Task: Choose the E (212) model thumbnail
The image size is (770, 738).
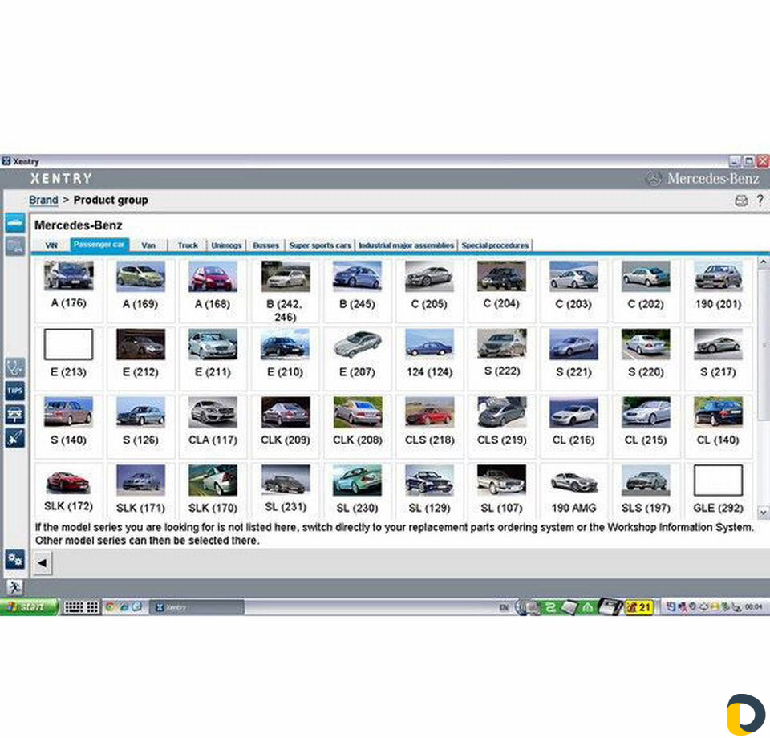Action: 140,344
